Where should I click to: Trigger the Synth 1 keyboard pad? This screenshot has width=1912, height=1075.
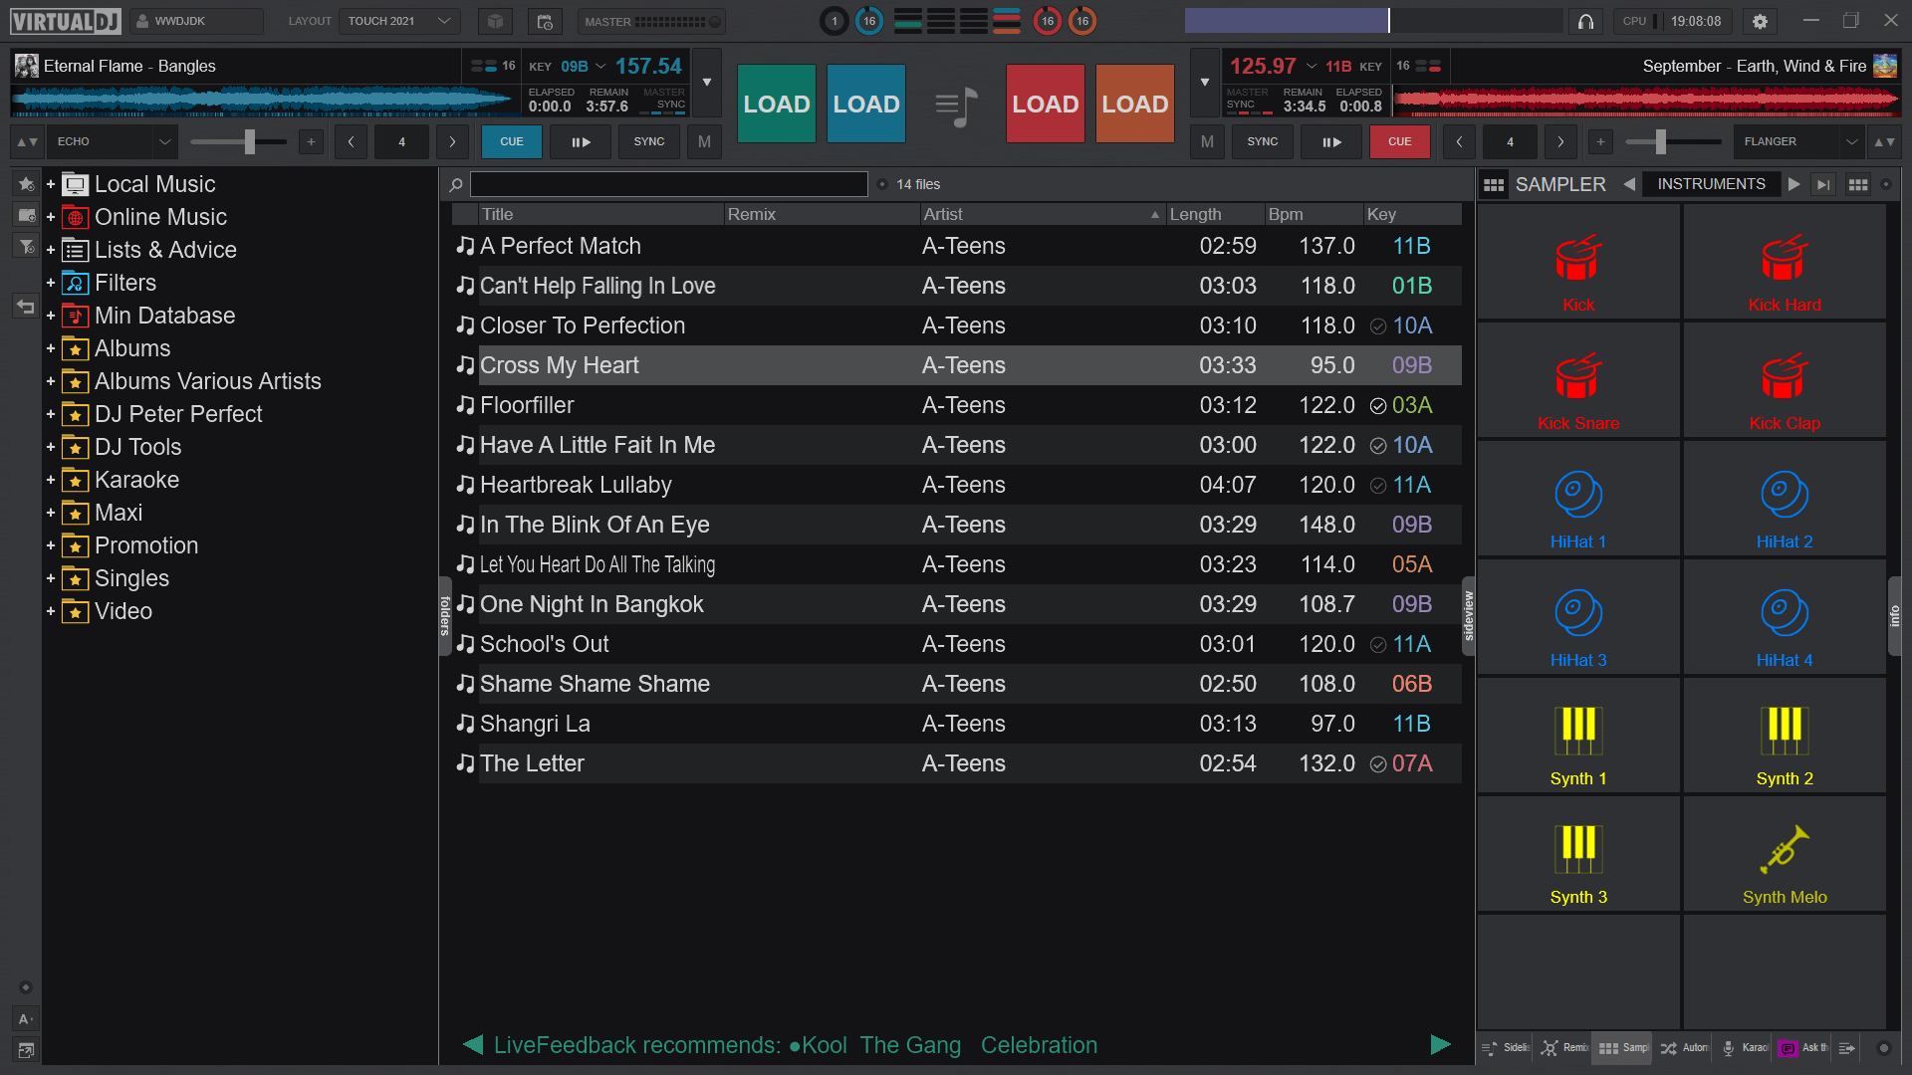(x=1578, y=736)
